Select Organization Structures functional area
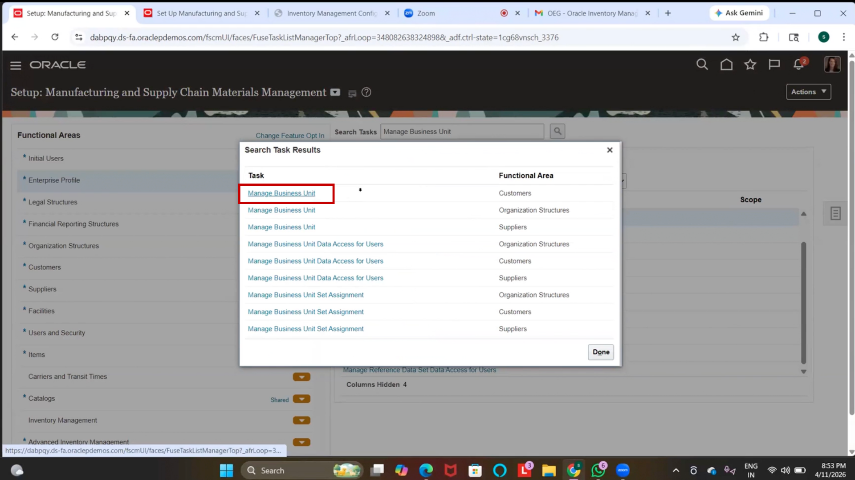This screenshot has height=480, width=855. click(64, 246)
